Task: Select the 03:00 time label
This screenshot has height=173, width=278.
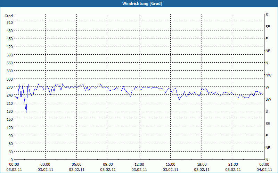Action: (x=46, y=165)
